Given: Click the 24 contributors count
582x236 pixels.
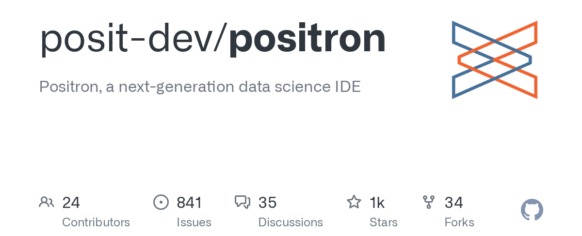Looking at the screenshot, I should pyautogui.click(x=71, y=203).
